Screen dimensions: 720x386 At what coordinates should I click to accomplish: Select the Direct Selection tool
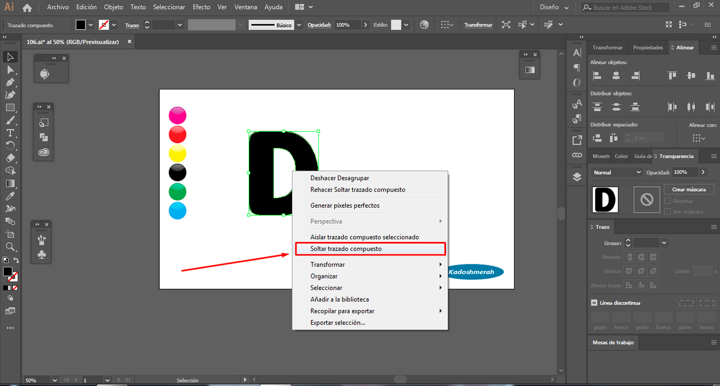(x=10, y=70)
